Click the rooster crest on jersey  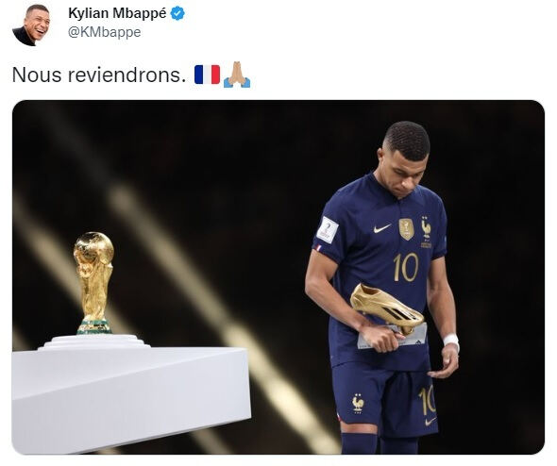pos(426,228)
